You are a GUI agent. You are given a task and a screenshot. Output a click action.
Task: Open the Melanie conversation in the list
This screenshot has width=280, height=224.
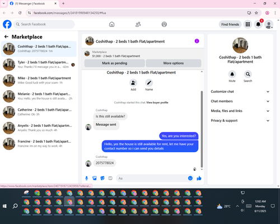[x=39, y=96]
